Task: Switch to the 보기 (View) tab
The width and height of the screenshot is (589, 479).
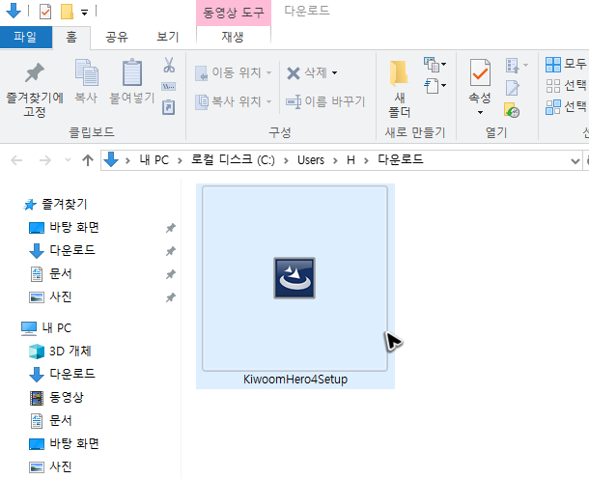Action: [168, 37]
